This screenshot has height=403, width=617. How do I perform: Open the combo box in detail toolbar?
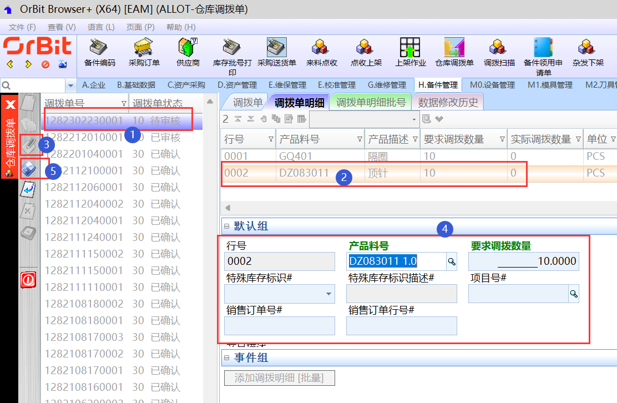point(365,119)
